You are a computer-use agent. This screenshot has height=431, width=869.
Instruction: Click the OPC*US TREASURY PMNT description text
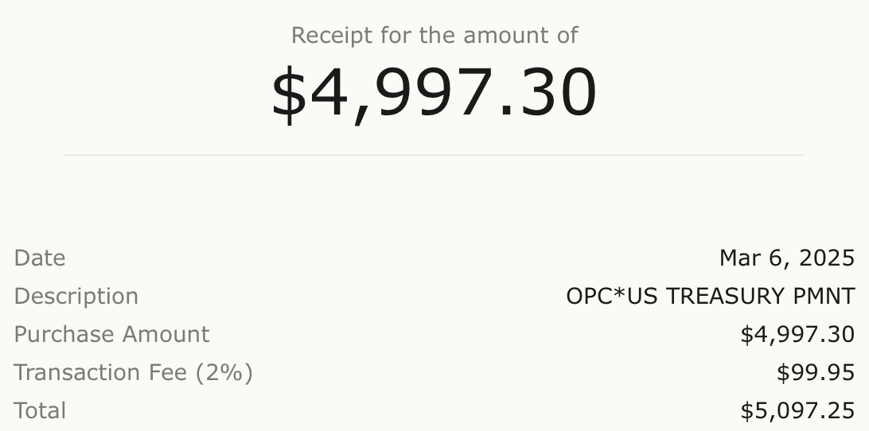[711, 297]
